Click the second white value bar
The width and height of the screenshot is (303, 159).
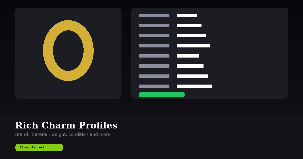(x=189, y=25)
